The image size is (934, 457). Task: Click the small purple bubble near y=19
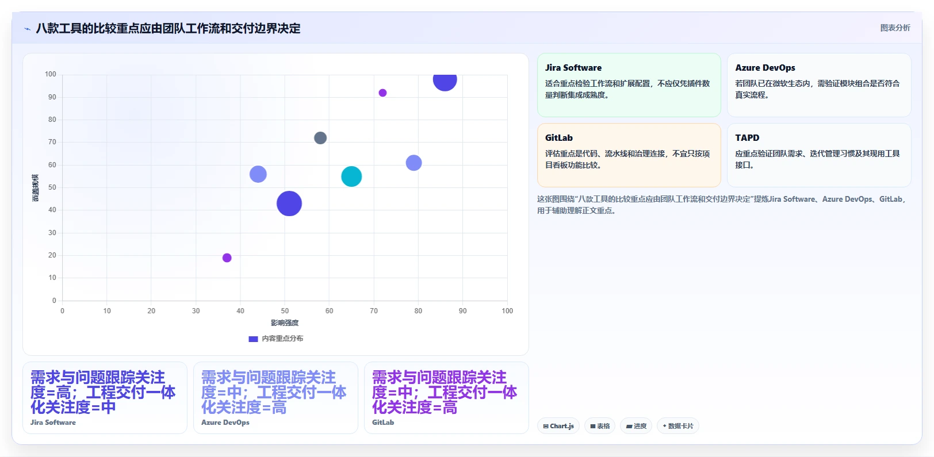click(227, 258)
